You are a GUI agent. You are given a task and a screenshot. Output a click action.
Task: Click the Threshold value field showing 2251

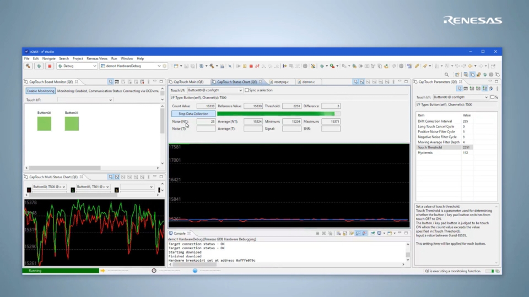coord(292,106)
